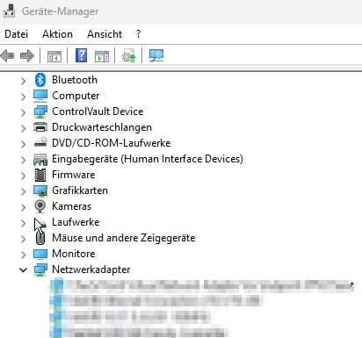
Task: Select the Monitore tree entry
Action: [x=74, y=254]
